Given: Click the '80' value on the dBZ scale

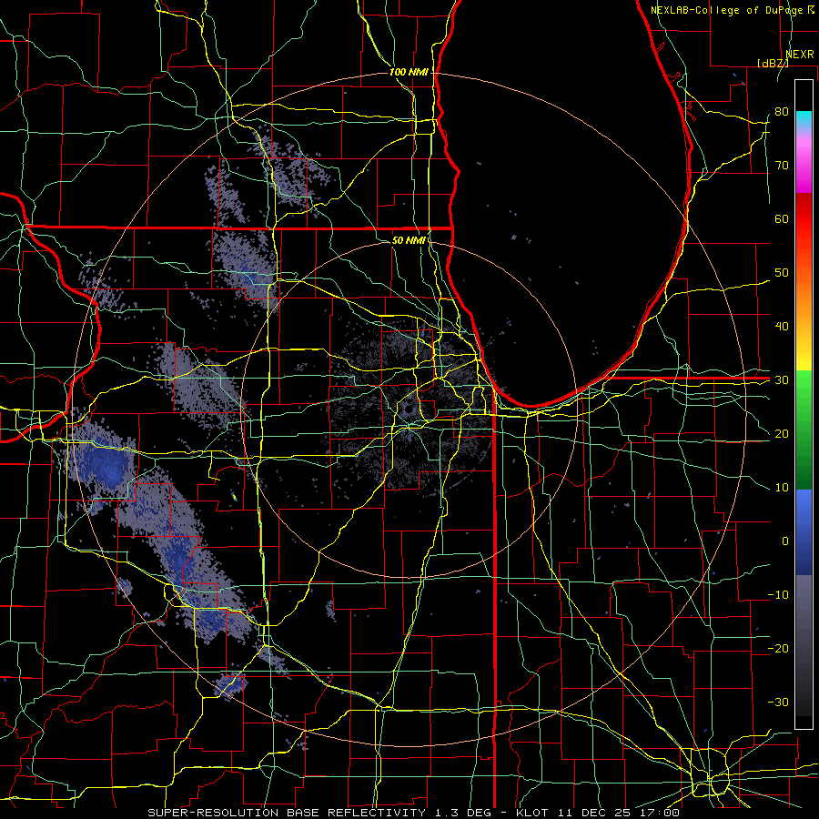Looking at the screenshot, I should tap(782, 112).
